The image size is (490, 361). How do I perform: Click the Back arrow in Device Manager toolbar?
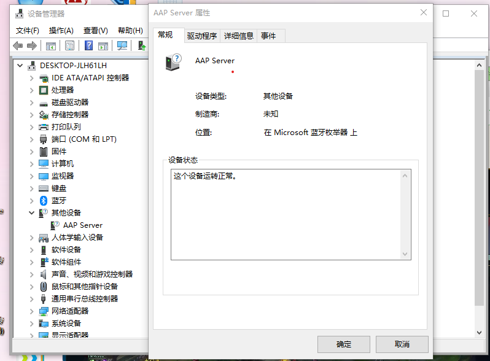coord(18,45)
